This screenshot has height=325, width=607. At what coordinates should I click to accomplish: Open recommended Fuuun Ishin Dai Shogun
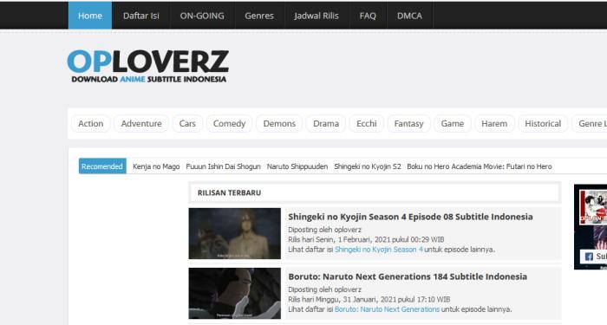click(x=223, y=166)
